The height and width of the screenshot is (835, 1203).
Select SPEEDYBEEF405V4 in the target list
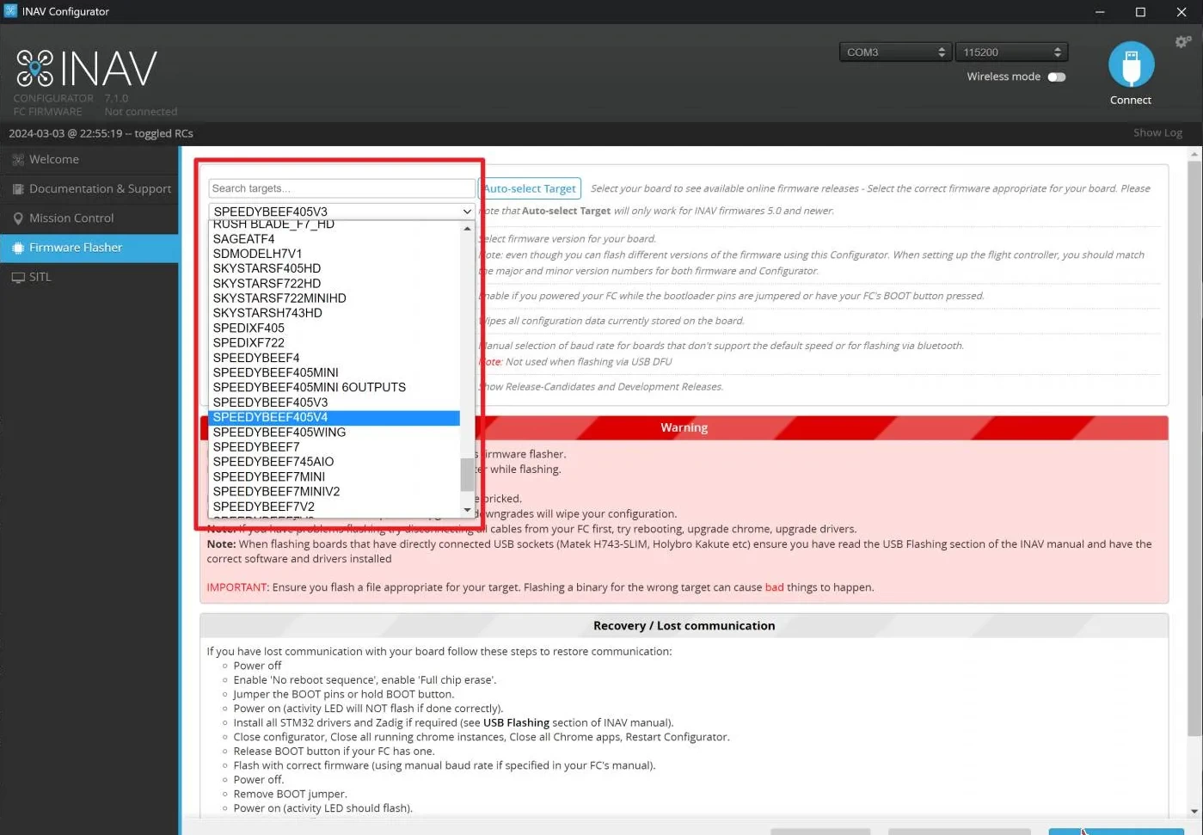pyautogui.click(x=334, y=417)
